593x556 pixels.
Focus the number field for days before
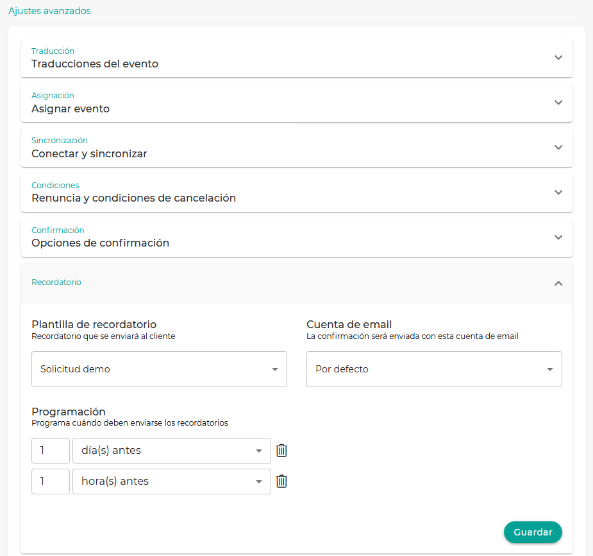tap(50, 451)
